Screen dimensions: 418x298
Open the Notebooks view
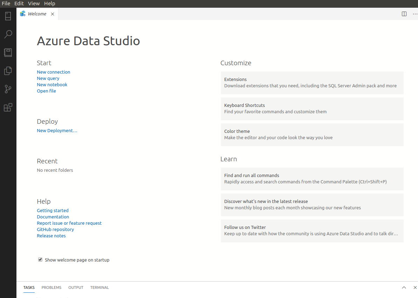click(x=8, y=52)
